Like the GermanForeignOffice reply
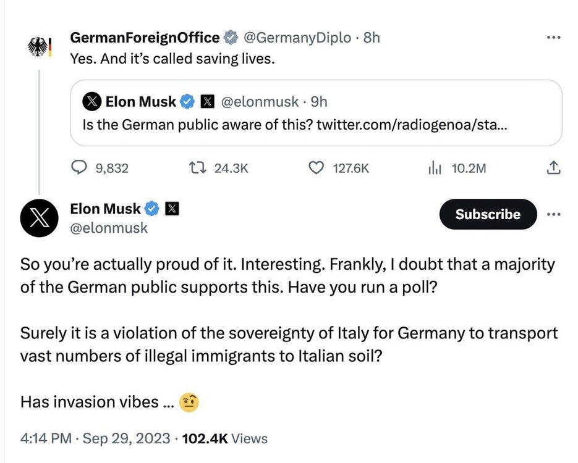Viewport: 578px width, 463px height. [316, 168]
